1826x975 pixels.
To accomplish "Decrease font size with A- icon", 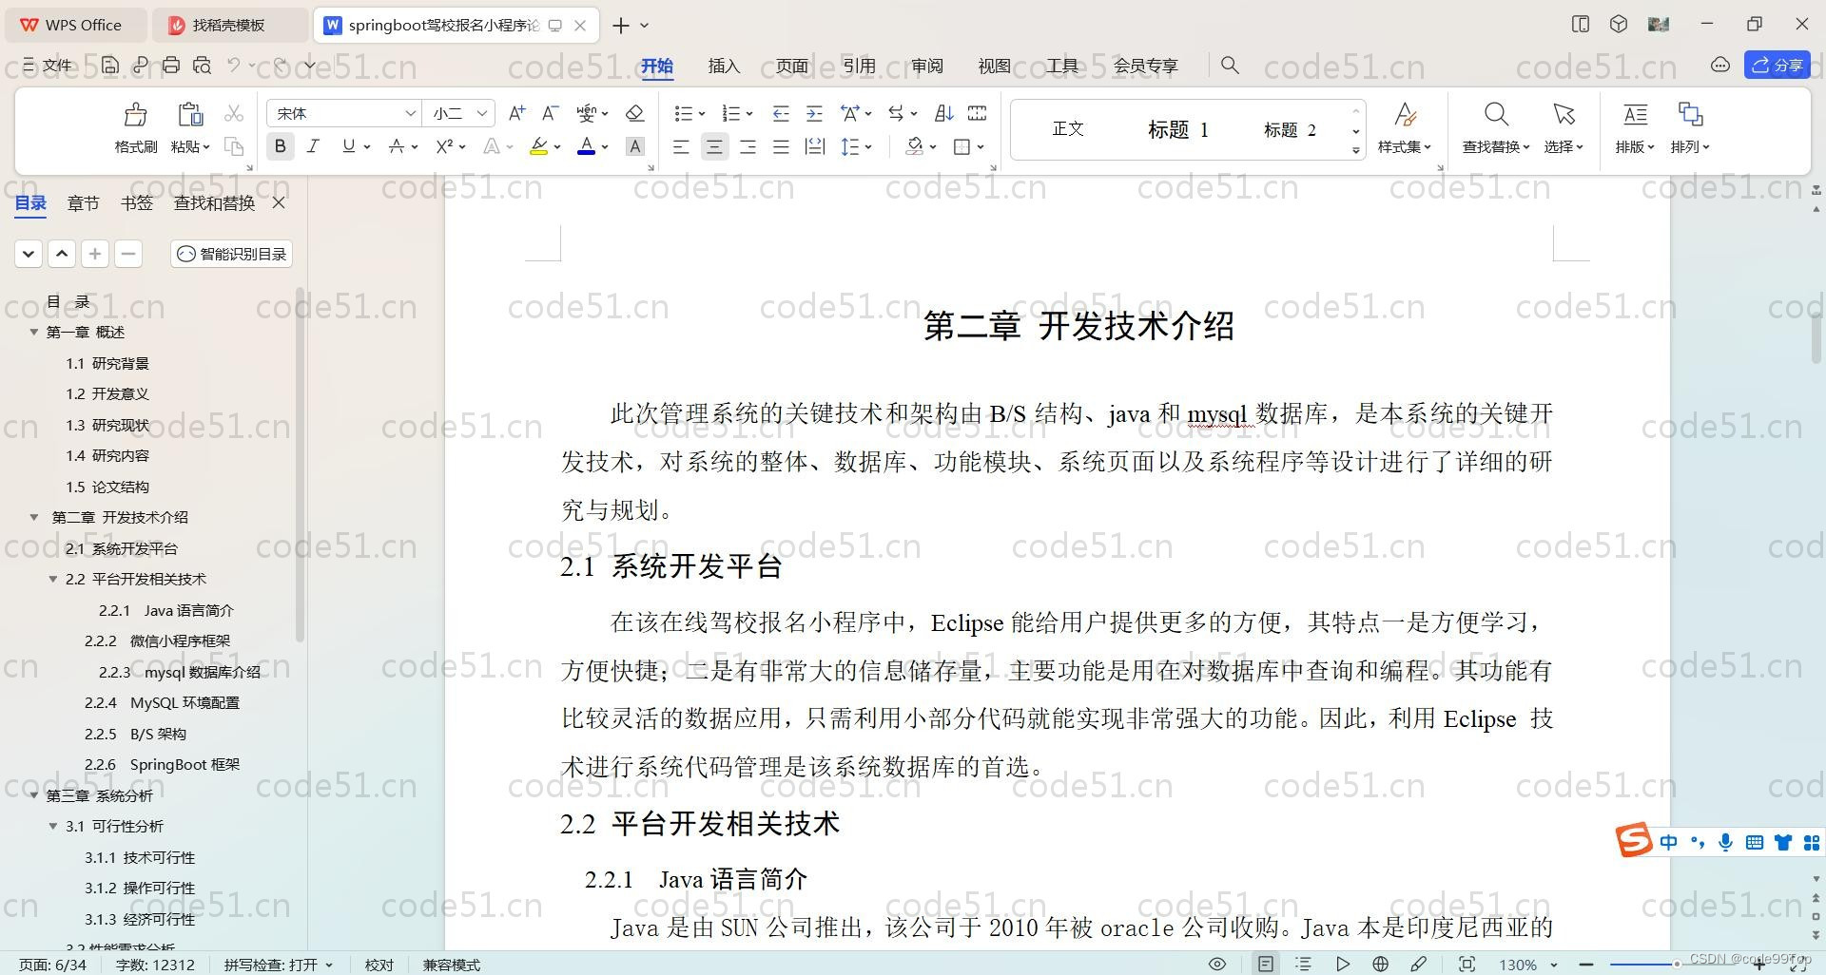I will 550,113.
